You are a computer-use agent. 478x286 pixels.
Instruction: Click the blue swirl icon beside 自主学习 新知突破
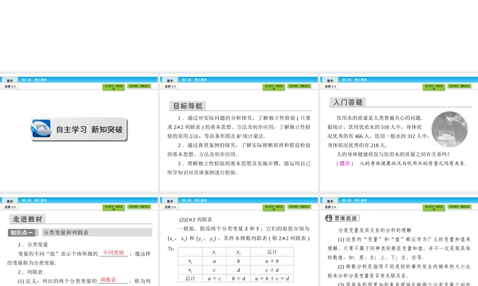42,129
